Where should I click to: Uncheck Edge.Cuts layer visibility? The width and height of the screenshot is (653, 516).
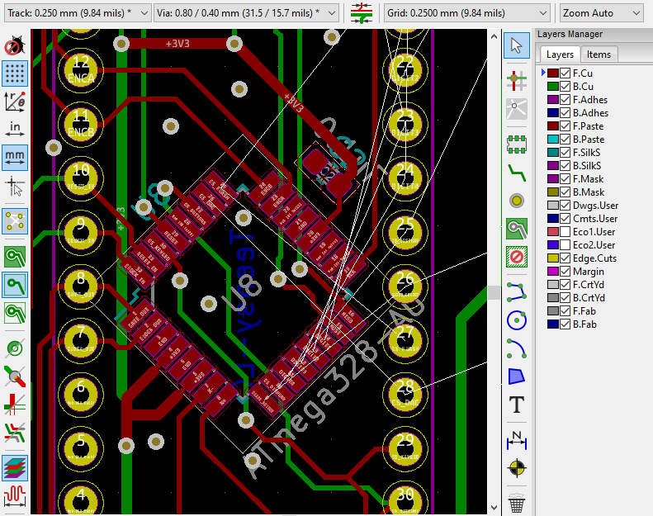565,258
